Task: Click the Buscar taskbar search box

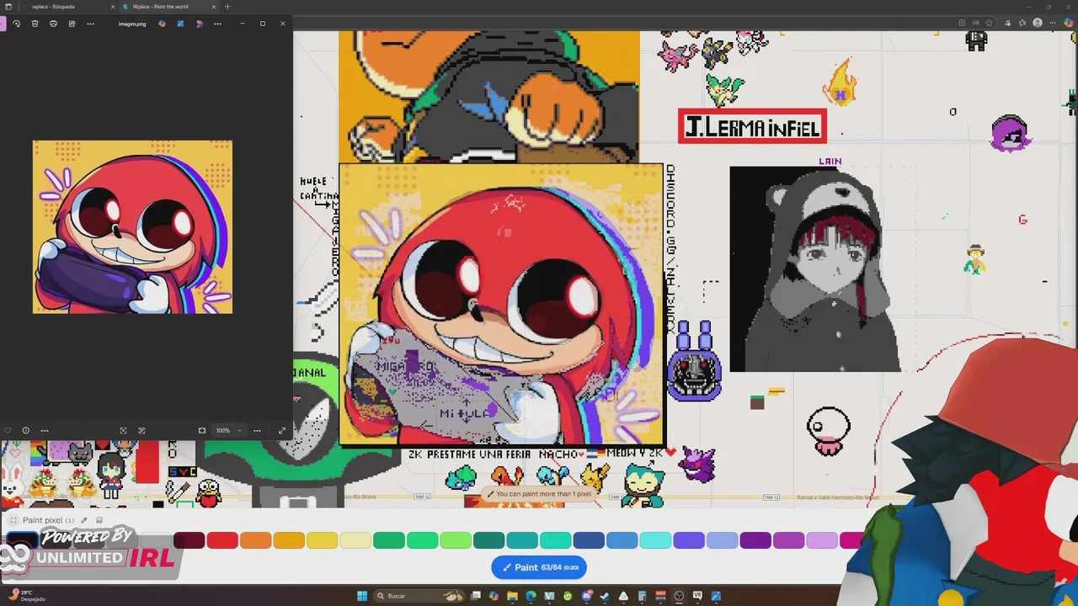Action: tap(419, 596)
